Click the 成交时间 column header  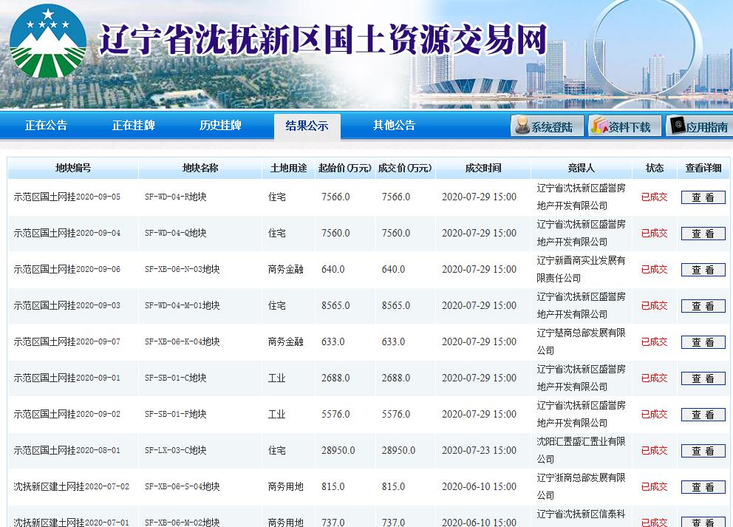coord(482,168)
